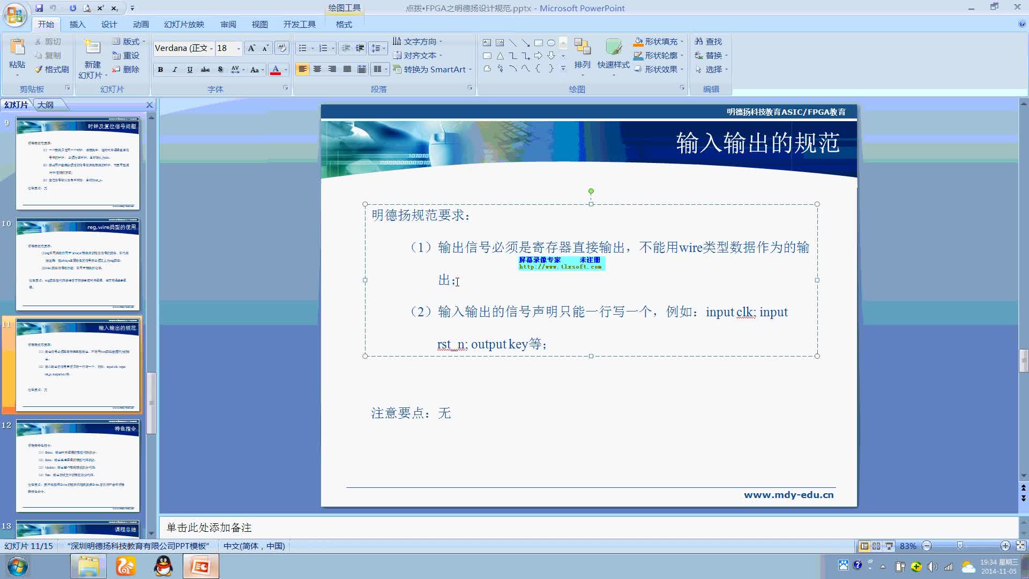
Task: Select slide 12 thumbnail
Action: pyautogui.click(x=78, y=465)
